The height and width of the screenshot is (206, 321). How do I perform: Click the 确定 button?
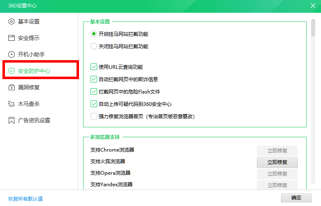point(296,198)
